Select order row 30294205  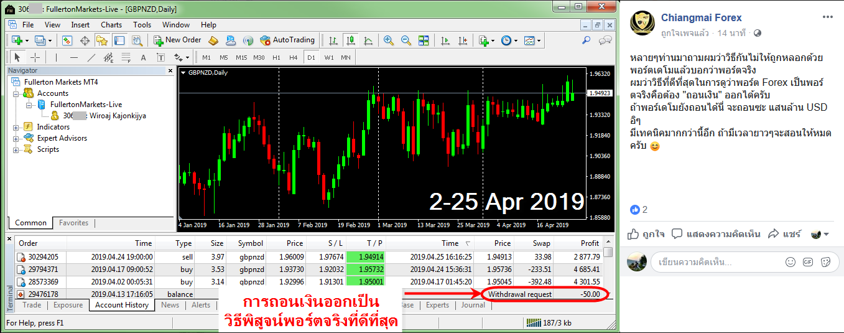coord(309,256)
